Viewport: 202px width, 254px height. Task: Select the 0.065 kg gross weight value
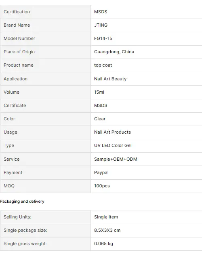click(103, 244)
